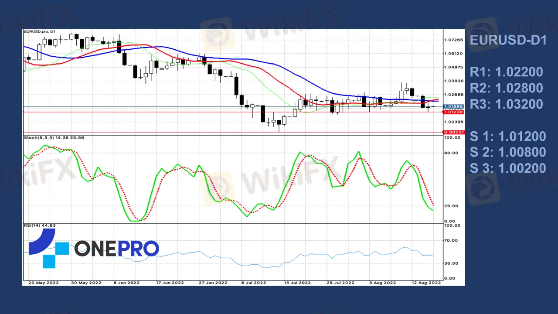Click the red 1.01236 price level tag

point(453,112)
